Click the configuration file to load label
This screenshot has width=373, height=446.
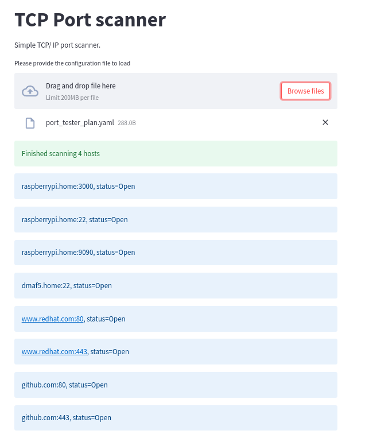72,63
